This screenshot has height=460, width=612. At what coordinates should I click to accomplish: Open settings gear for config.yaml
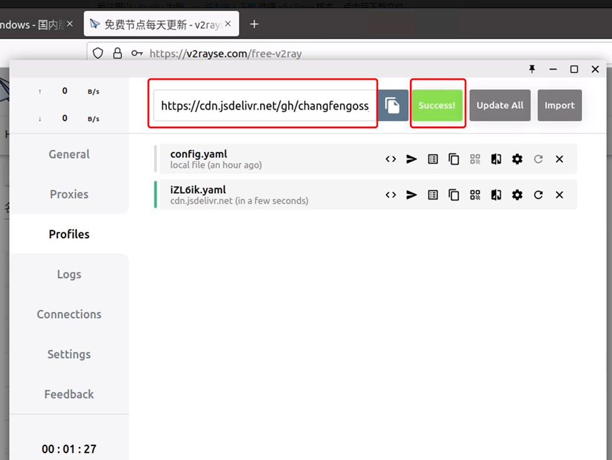517,159
